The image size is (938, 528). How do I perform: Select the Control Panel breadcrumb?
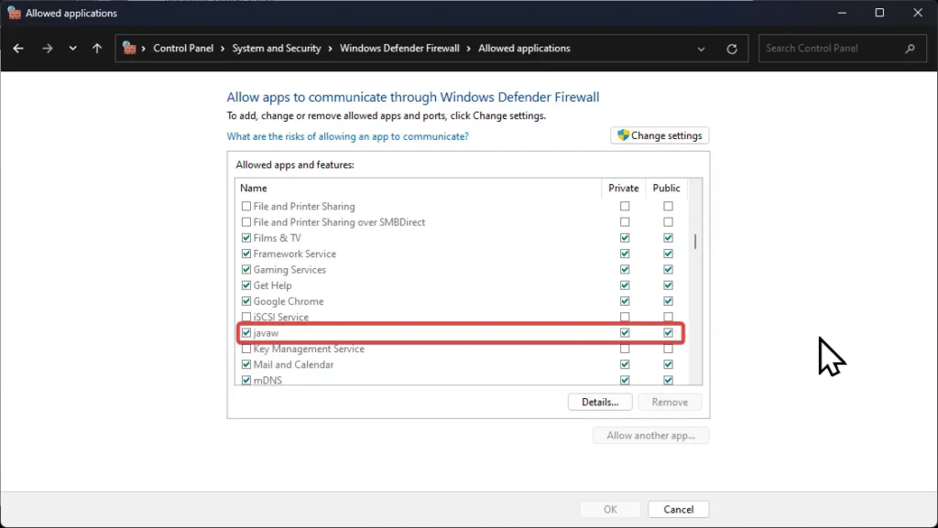pyautogui.click(x=183, y=48)
